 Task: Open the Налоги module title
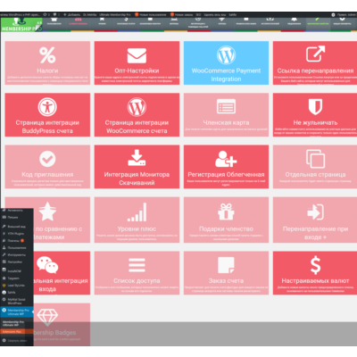47,71
